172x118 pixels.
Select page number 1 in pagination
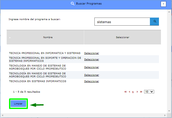pyautogui.click(x=133, y=92)
